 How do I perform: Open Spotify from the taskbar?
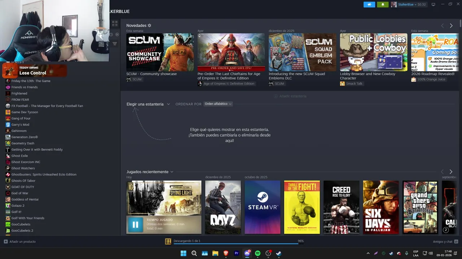click(x=258, y=253)
